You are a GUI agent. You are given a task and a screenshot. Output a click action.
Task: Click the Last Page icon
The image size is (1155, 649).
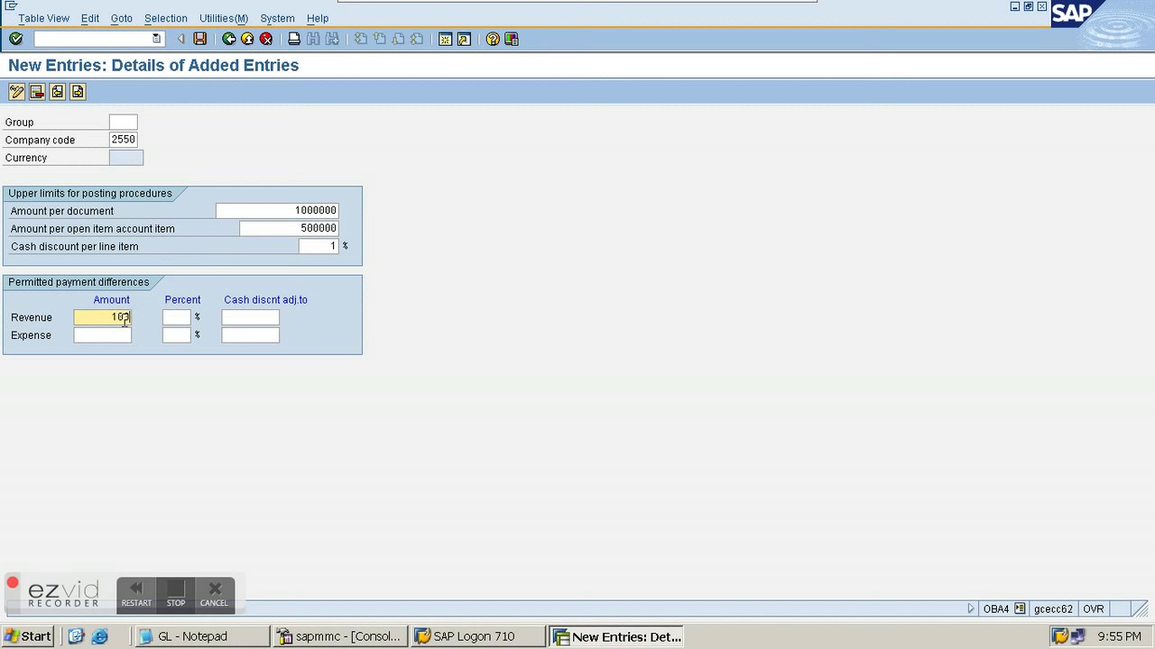click(x=417, y=39)
